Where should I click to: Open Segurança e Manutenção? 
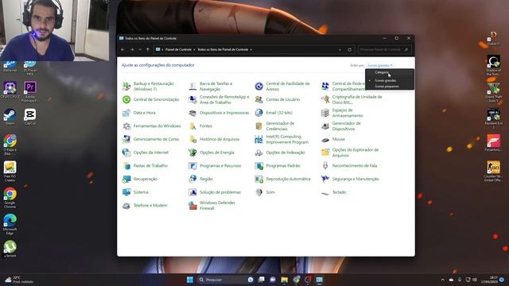coord(350,179)
